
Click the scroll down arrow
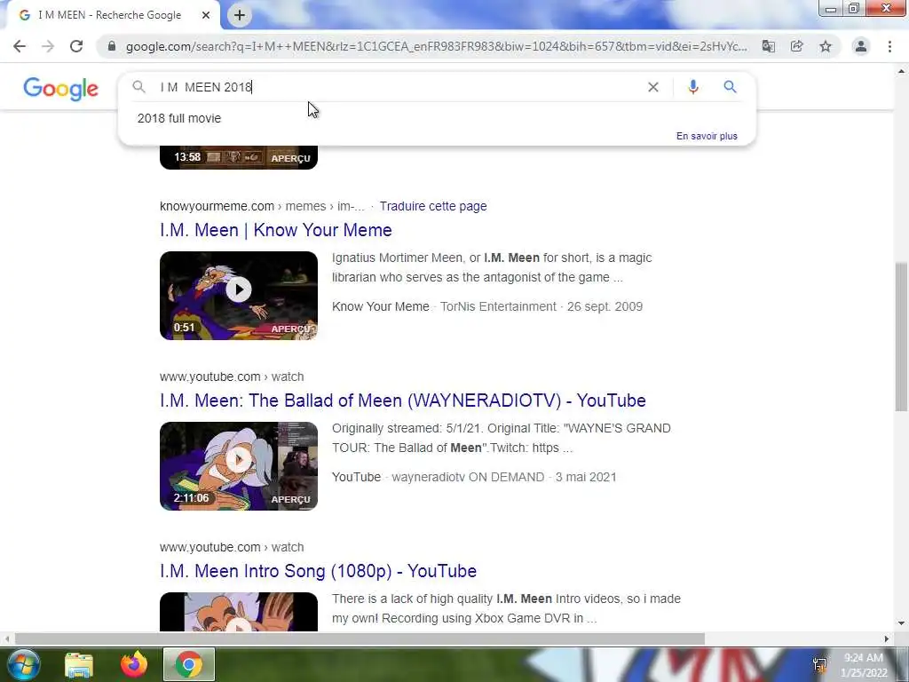901,624
